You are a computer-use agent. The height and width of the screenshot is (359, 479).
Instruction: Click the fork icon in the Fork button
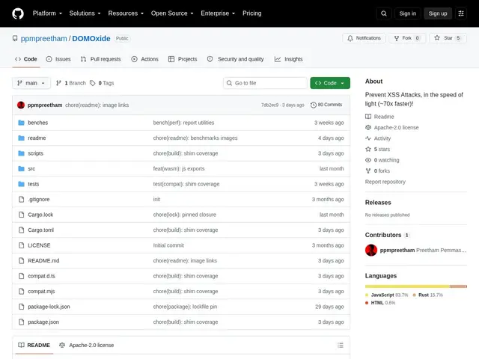point(397,38)
